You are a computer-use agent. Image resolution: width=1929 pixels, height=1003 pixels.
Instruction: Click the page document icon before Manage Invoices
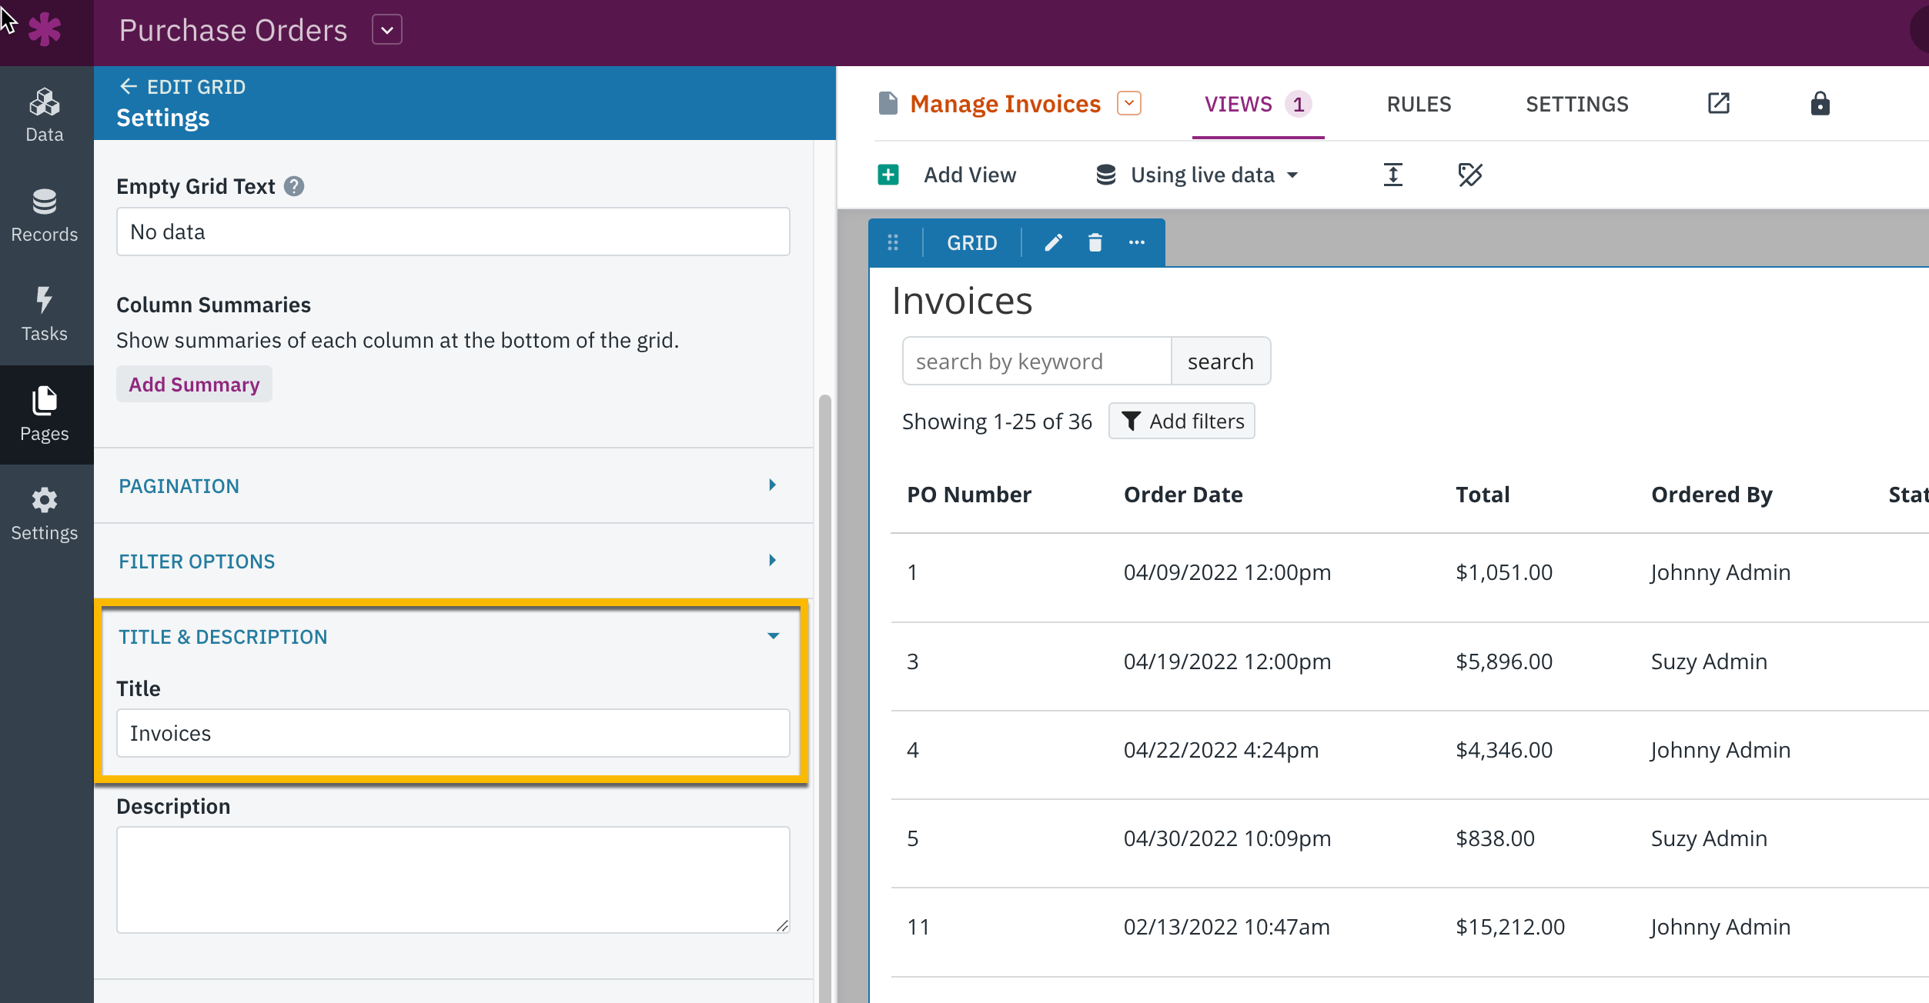888,103
